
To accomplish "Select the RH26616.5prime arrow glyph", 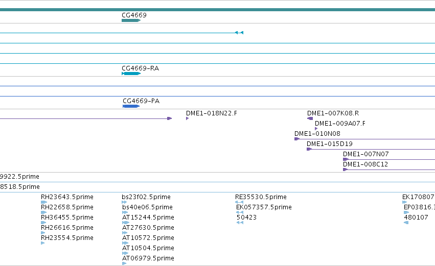I will click(x=43, y=233).
